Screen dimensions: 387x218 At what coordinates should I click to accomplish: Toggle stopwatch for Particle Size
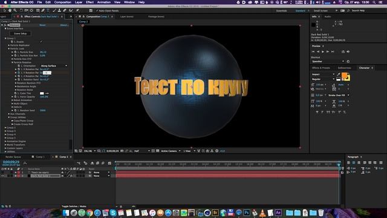15,52
